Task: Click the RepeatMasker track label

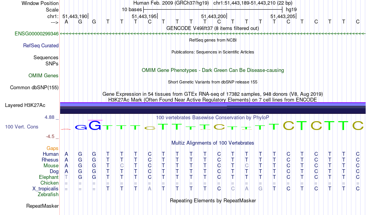Action: 42,206
